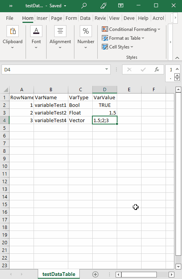Open the Clipboard paste group icon
Image resolution: width=182 pixels, height=279 pixels.
13,31
